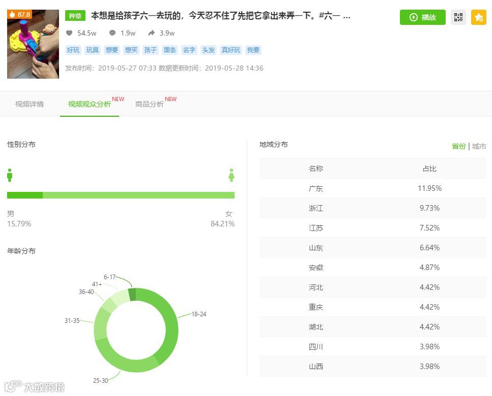Click the 87.8 heat score badge
Screen dimensions: 492x396
(20, 14)
